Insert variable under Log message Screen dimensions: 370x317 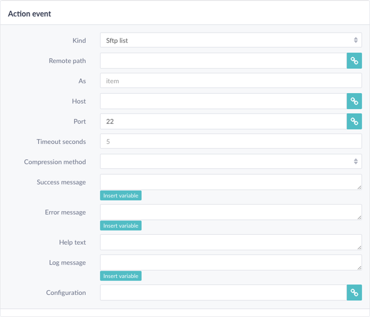point(120,276)
